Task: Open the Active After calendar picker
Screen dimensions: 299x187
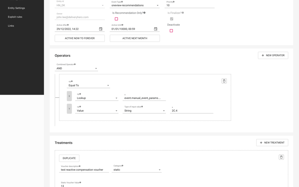Action: [x=101, y=29]
